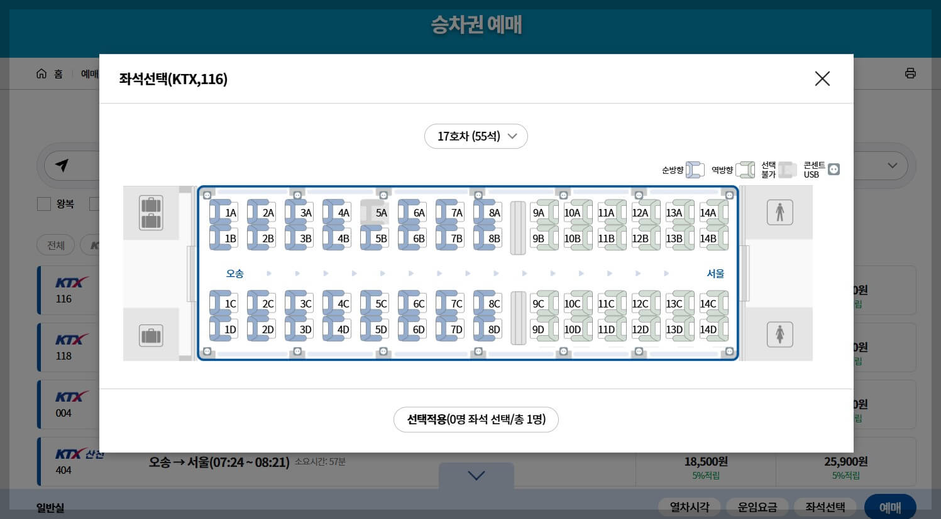Select seat 14D in the seat map
The height and width of the screenshot is (519, 941).
pos(707,329)
